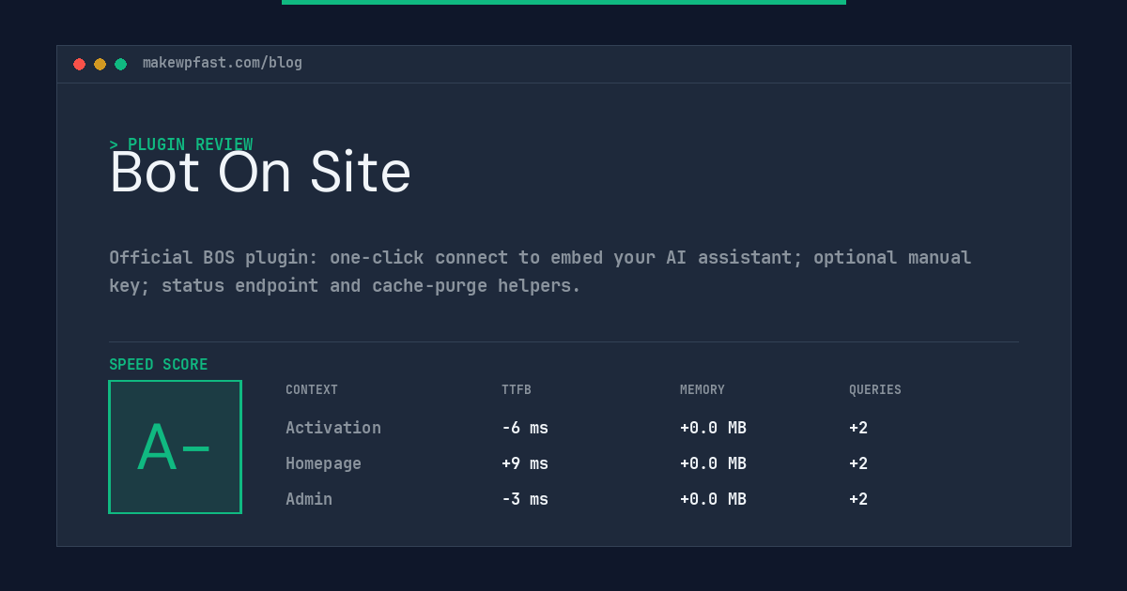Click the Homepage row memory value
This screenshot has width=1127, height=591.
713,463
